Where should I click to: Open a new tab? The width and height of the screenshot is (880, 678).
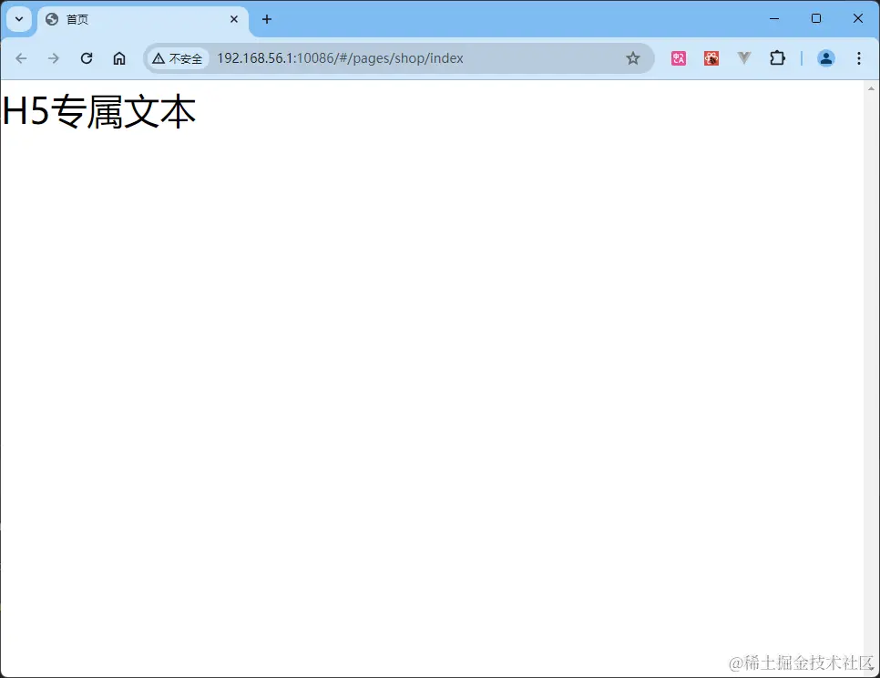(x=267, y=19)
